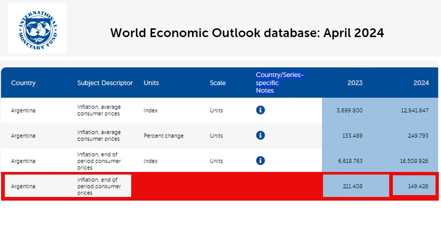Click the 12,941.647 value cell
Viewport: 441px width, 248px height.
pyautogui.click(x=415, y=110)
